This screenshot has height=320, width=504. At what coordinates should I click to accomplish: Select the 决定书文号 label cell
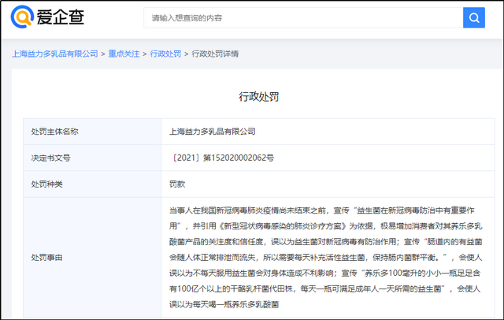pos(50,158)
